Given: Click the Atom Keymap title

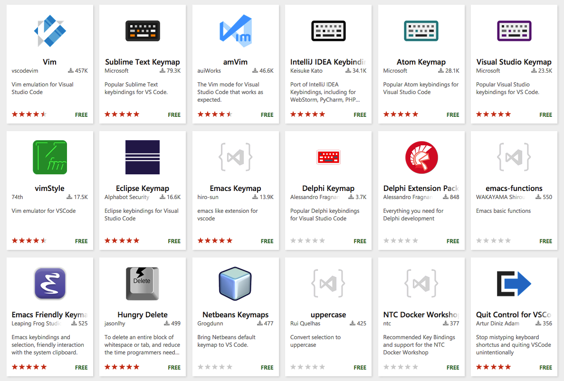Looking at the screenshot, I should [x=421, y=62].
